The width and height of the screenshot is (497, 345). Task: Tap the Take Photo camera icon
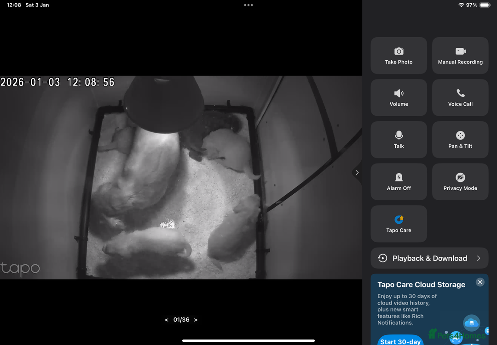coord(399,51)
